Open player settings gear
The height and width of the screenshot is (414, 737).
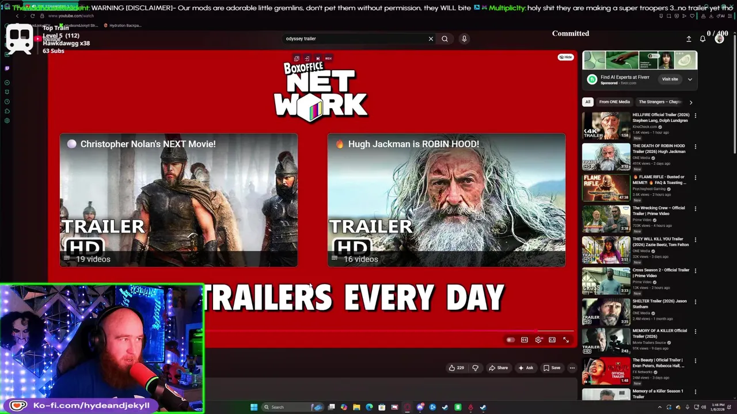pyautogui.click(x=538, y=340)
